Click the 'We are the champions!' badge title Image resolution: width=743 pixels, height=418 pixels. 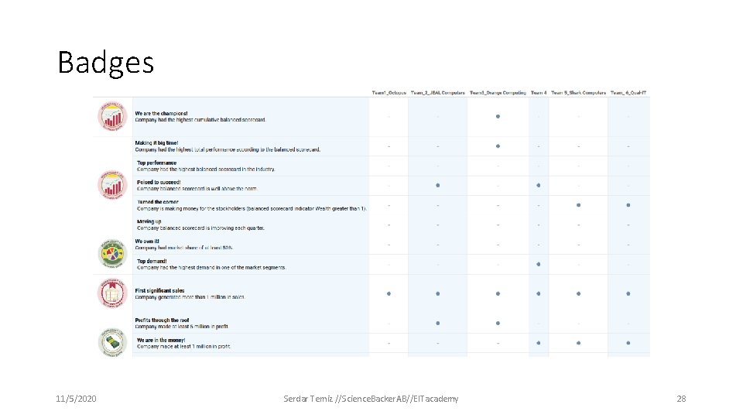pyautogui.click(x=161, y=113)
